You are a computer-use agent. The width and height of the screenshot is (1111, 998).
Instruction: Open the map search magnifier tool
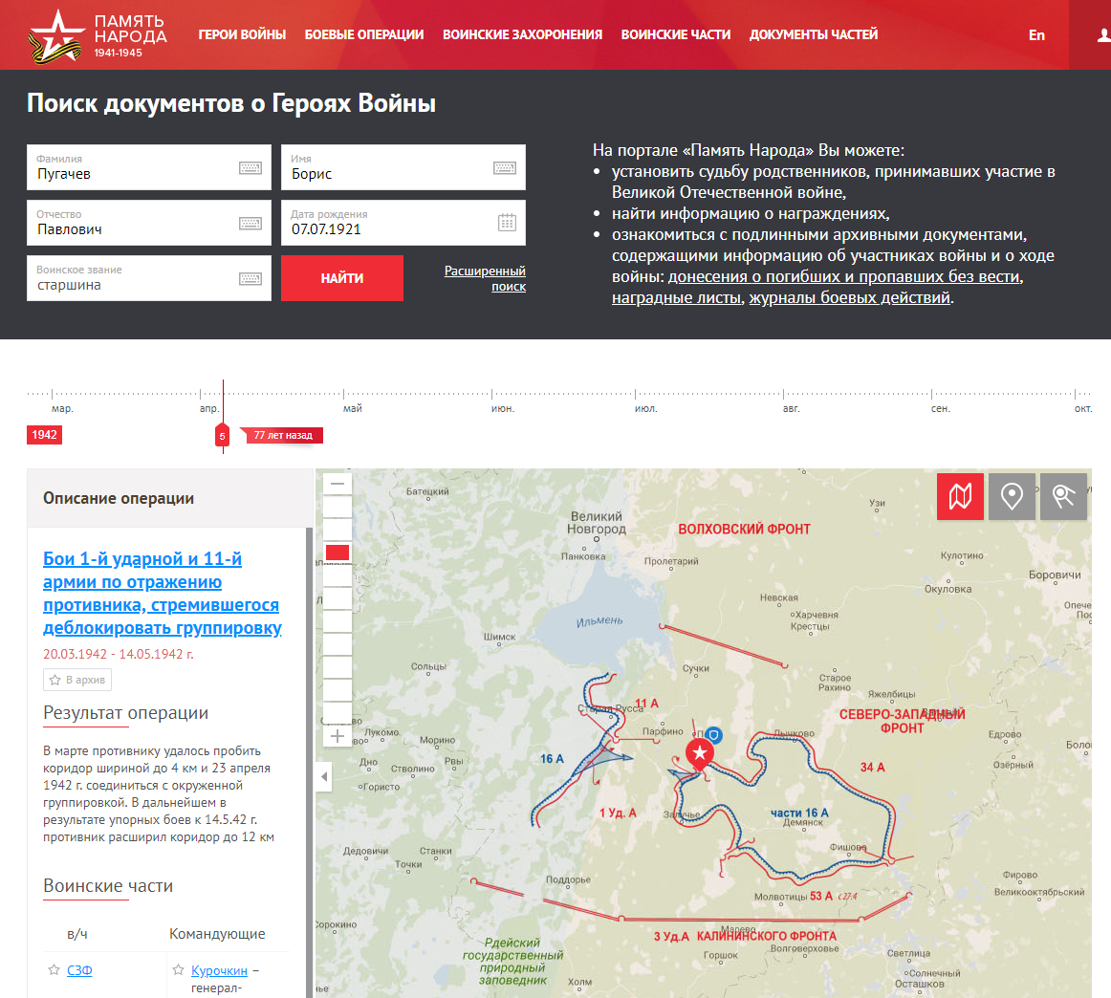pyautogui.click(x=1063, y=496)
